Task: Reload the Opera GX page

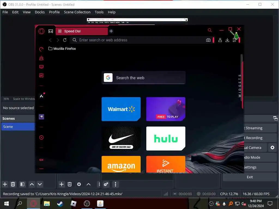Action: (65, 40)
